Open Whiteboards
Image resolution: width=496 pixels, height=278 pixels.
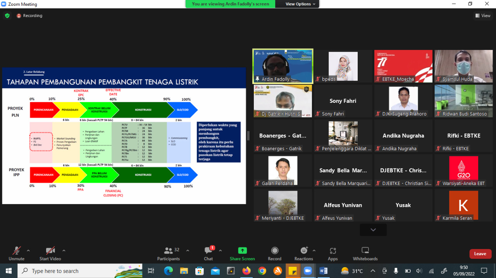[365, 254]
